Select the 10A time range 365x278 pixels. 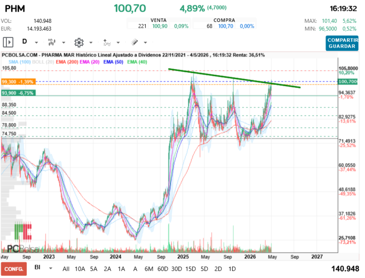pos(80,269)
